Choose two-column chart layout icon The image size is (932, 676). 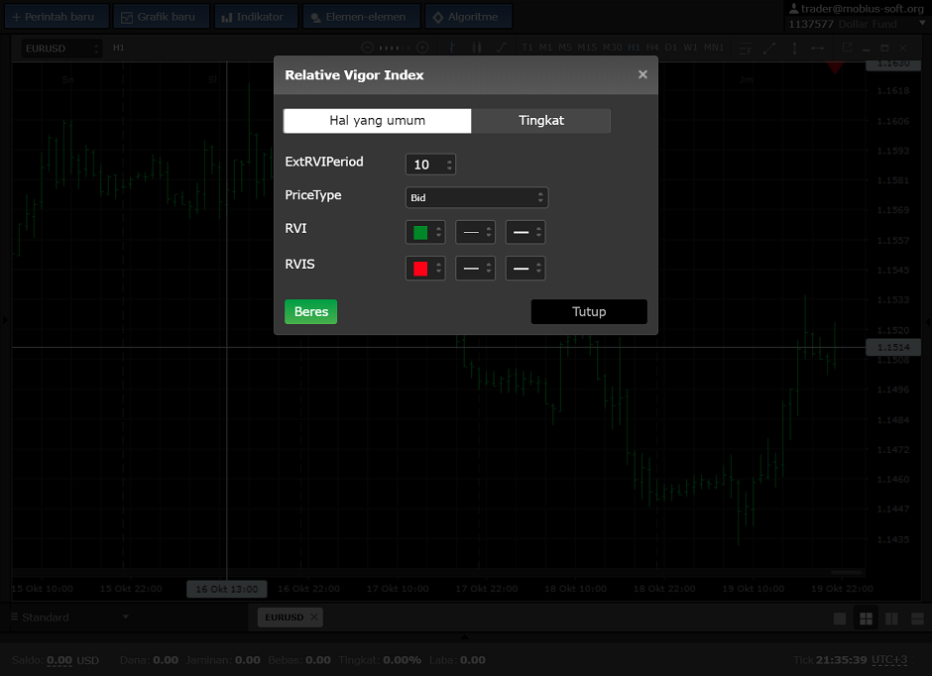(891, 619)
